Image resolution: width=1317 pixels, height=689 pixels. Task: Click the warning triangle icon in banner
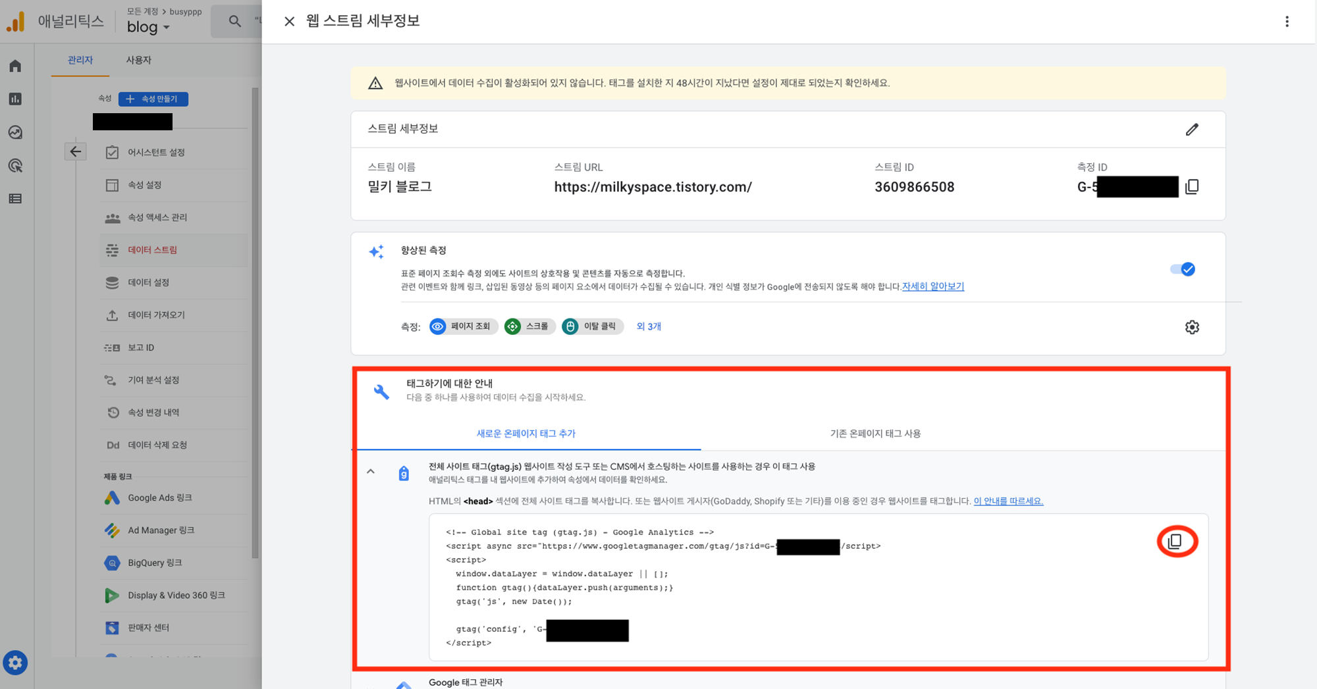375,83
